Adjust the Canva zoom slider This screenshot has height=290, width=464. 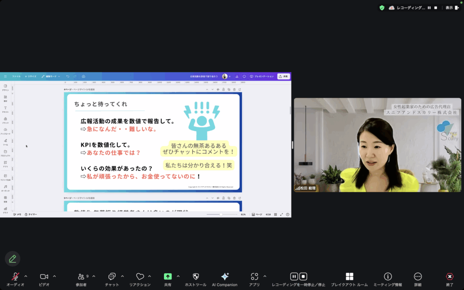pos(221,214)
